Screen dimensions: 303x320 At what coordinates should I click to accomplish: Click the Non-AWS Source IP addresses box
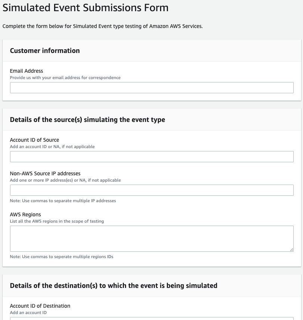(151, 190)
